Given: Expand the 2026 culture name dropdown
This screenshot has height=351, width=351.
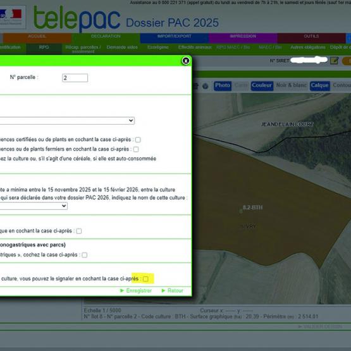Looking at the screenshot, I should [x=34, y=206].
